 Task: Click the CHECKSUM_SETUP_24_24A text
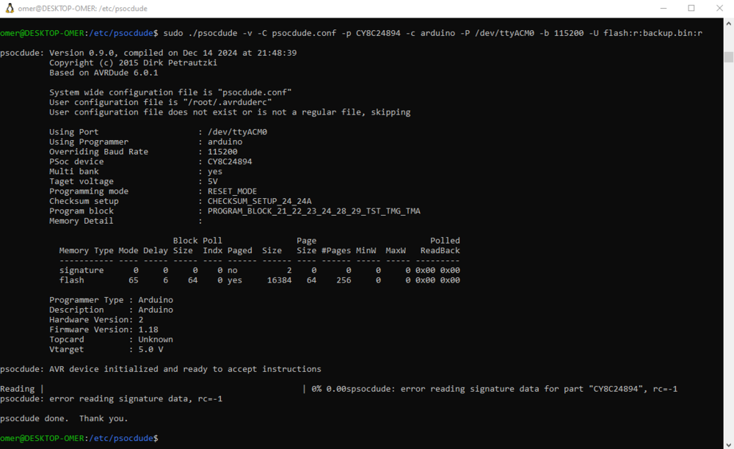(x=259, y=201)
